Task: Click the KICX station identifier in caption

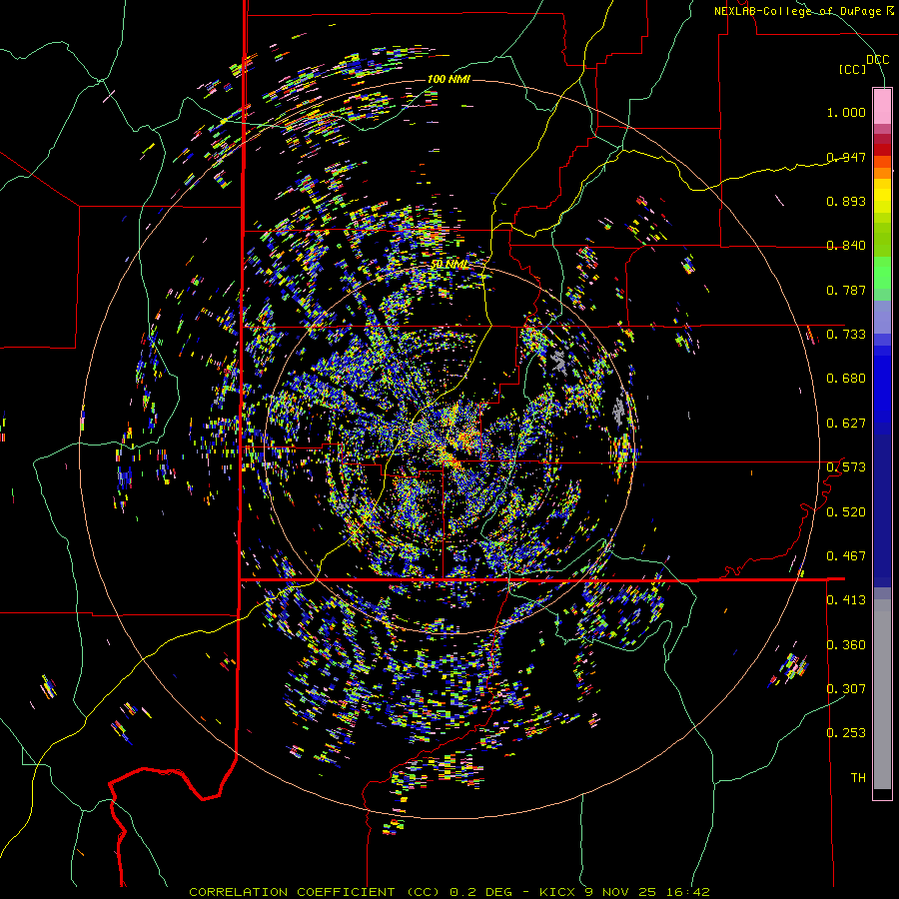Action: 556,892
